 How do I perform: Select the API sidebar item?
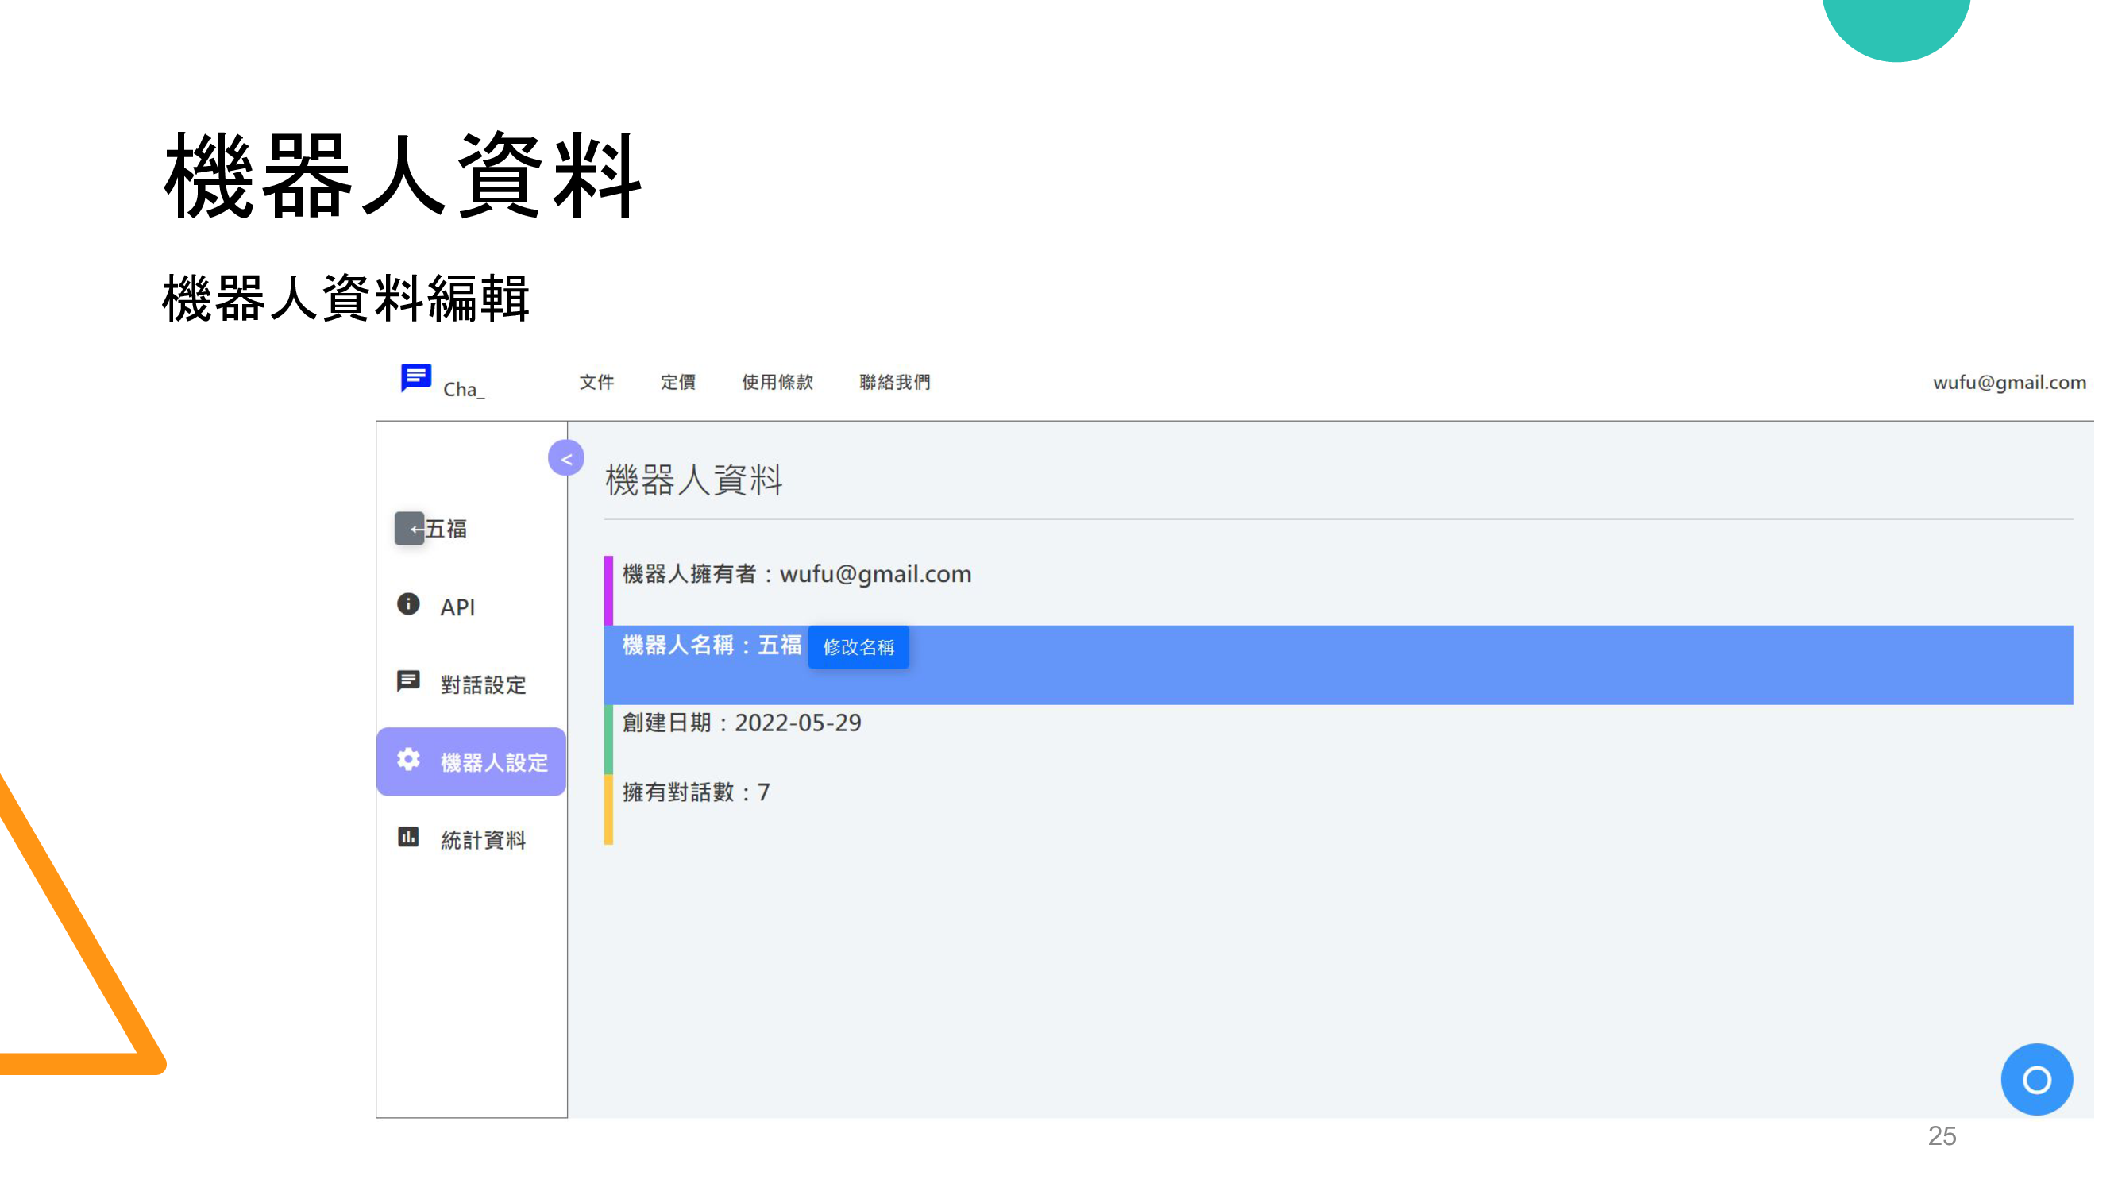457,607
